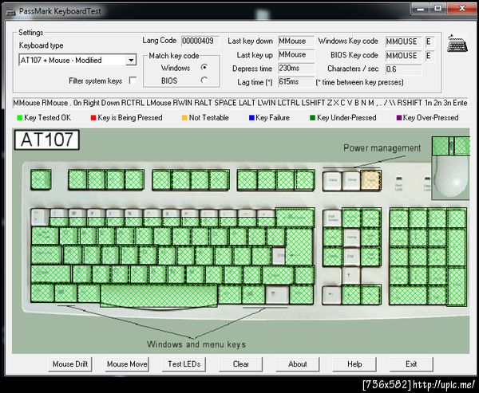Click the Wake key under Power management
The width and height of the screenshot is (479, 393).
click(x=332, y=181)
